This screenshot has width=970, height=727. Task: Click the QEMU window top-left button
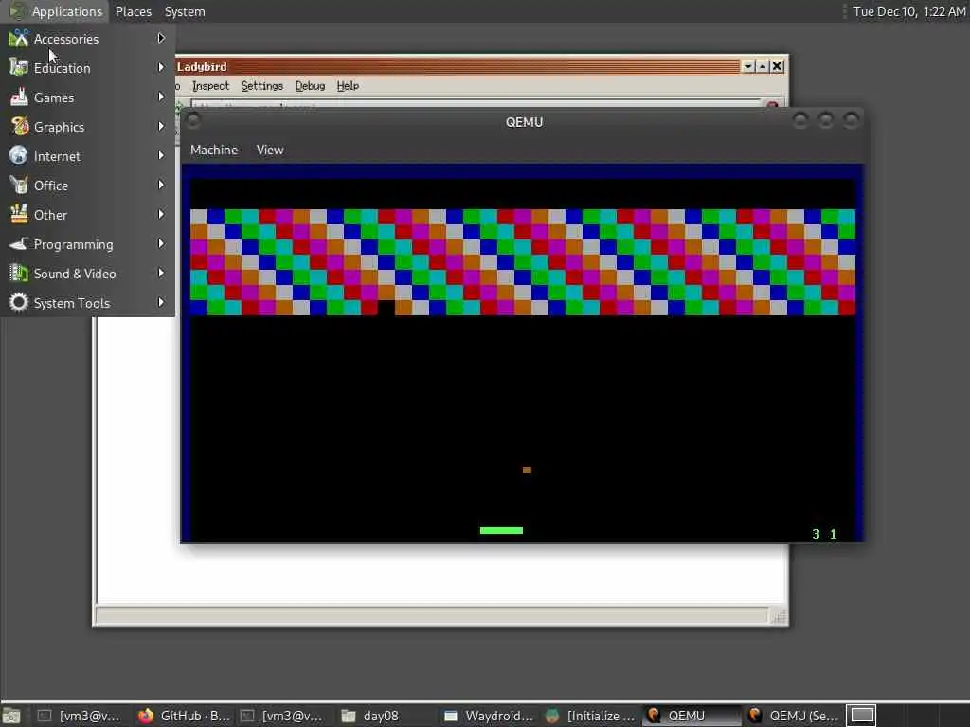pyautogui.click(x=193, y=120)
